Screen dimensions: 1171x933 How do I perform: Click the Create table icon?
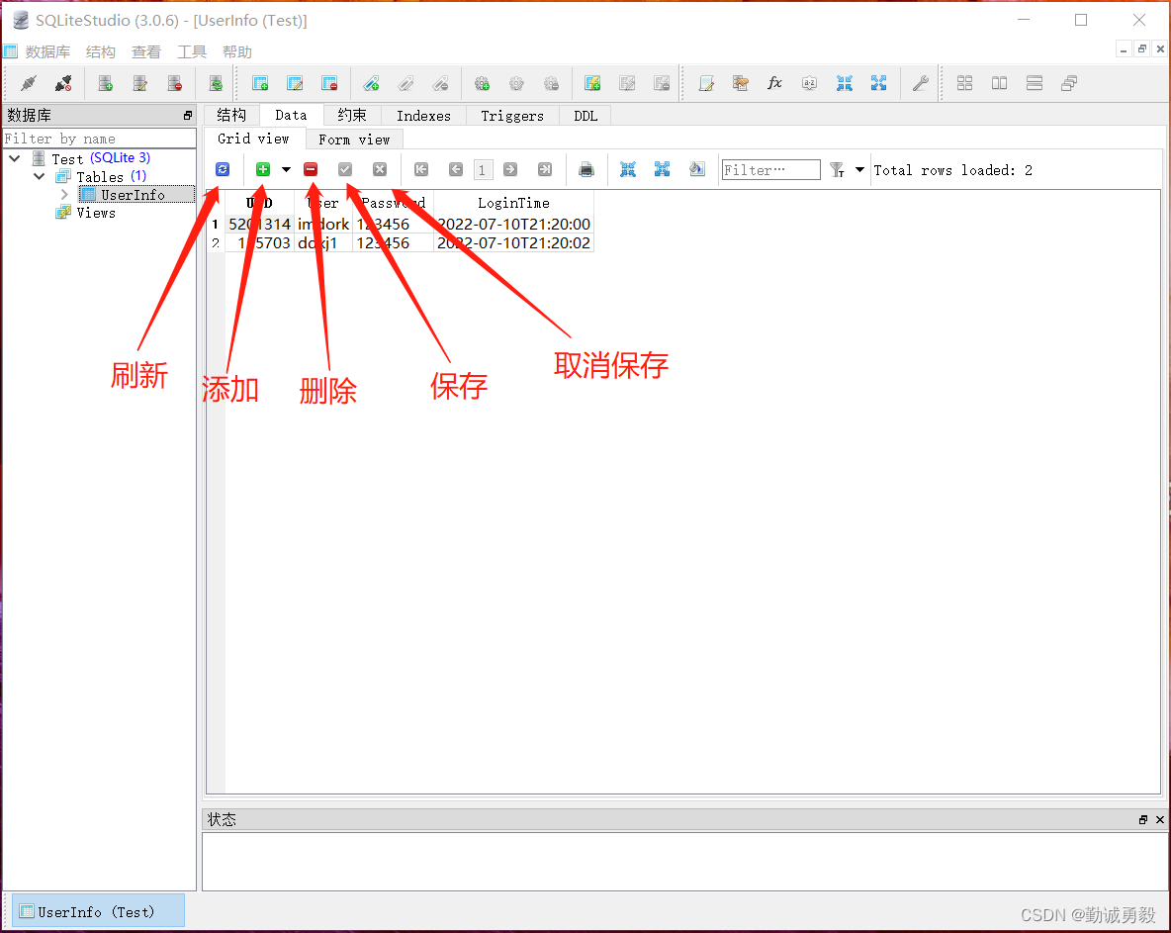point(261,83)
